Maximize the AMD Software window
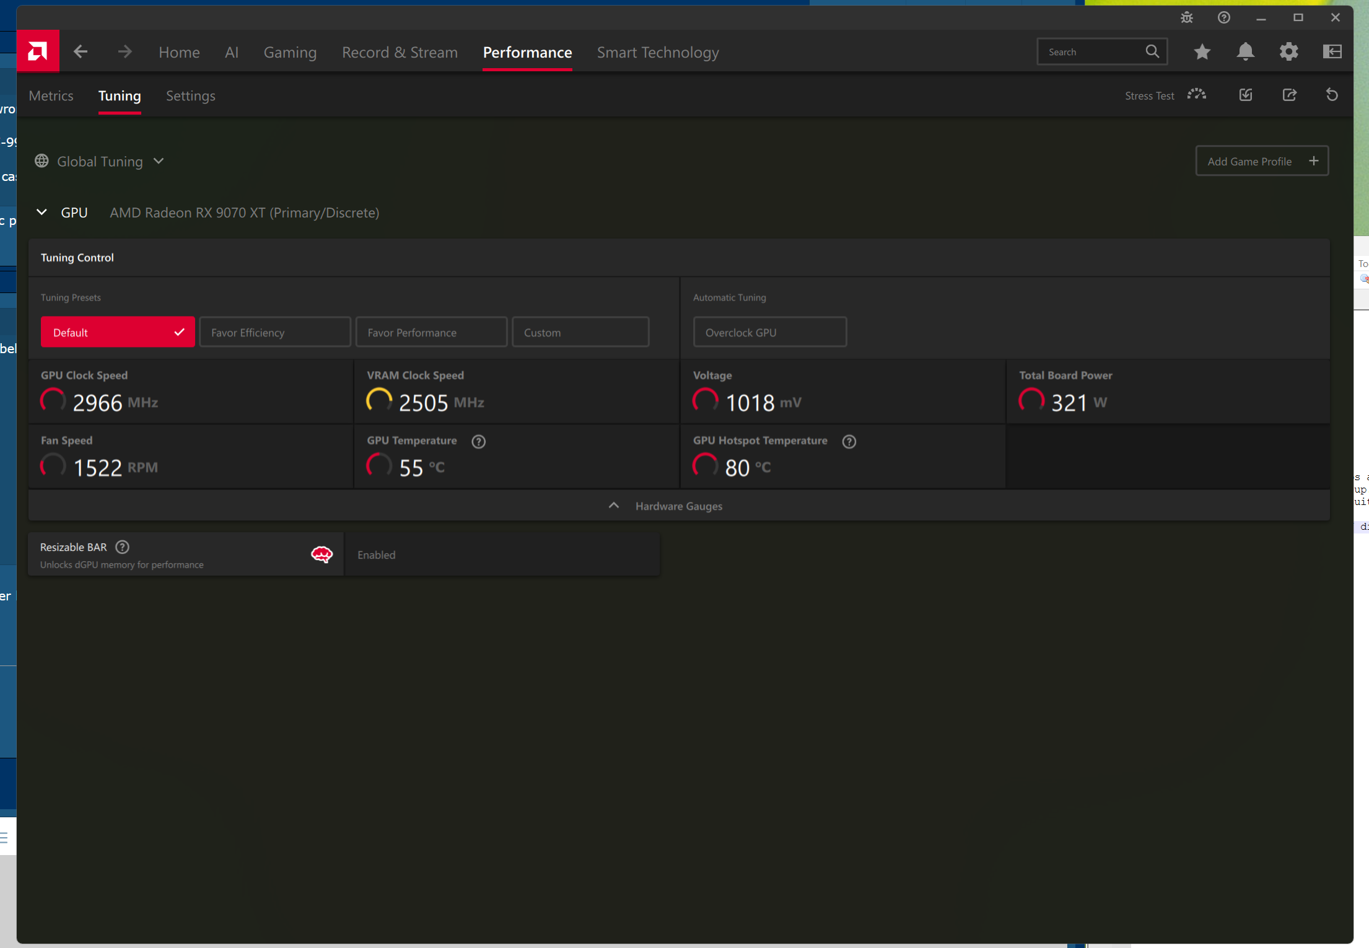Screen dimensions: 1369x948 [1298, 18]
